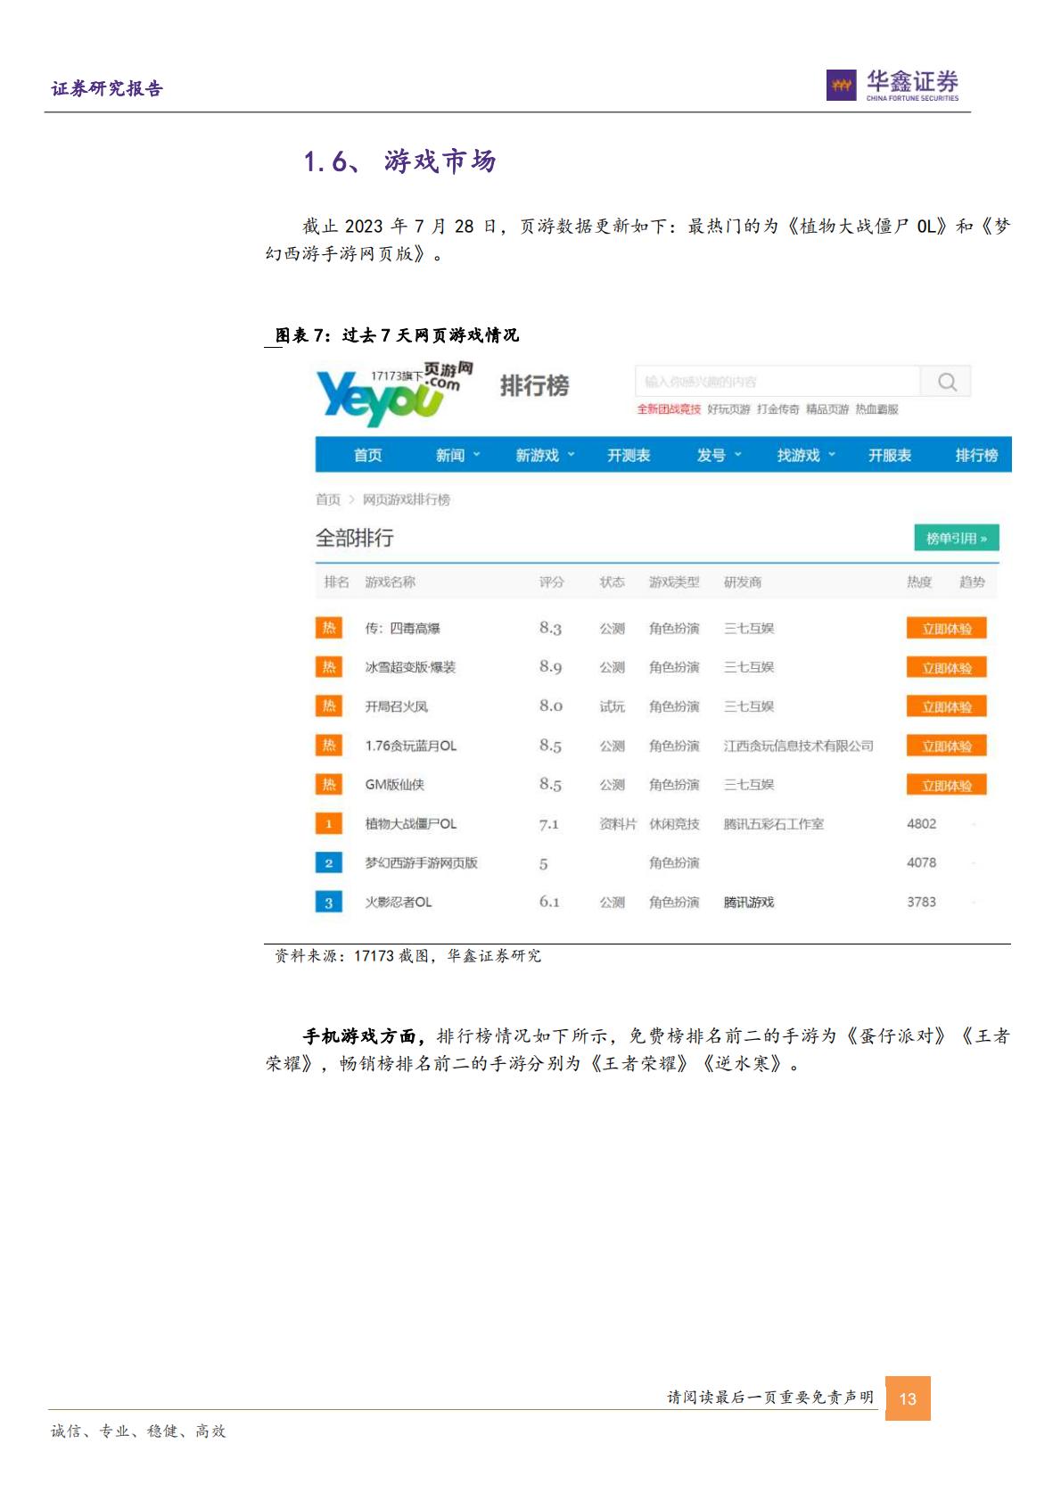Click the 华鑫证券 logo in header
Image resolution: width=1061 pixels, height=1501 pixels.
(x=892, y=86)
